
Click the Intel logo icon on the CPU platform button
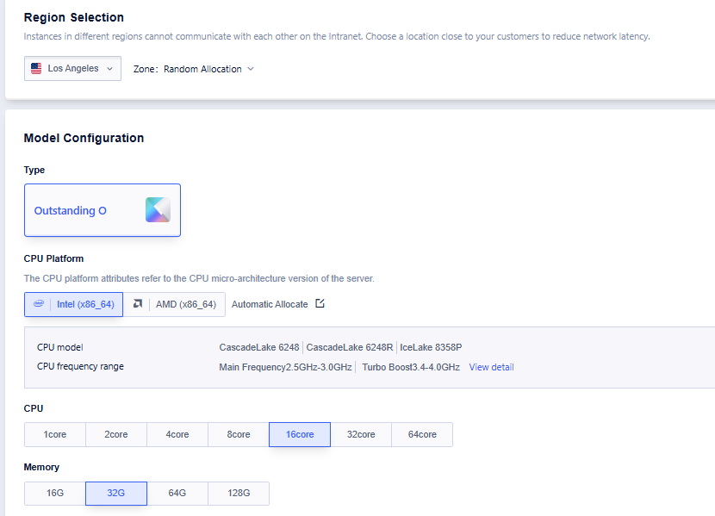(x=39, y=304)
